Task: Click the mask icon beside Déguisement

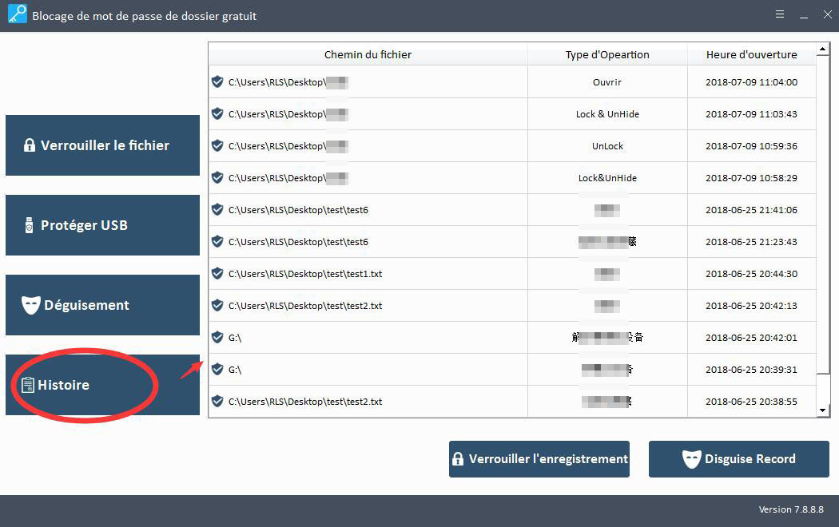Action: (30, 305)
